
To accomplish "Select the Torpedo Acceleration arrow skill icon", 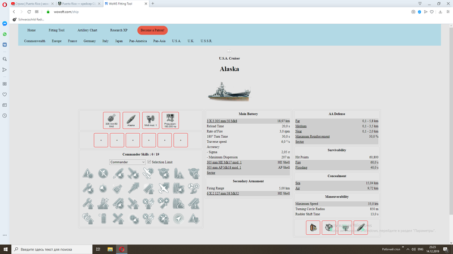I will [133, 189].
